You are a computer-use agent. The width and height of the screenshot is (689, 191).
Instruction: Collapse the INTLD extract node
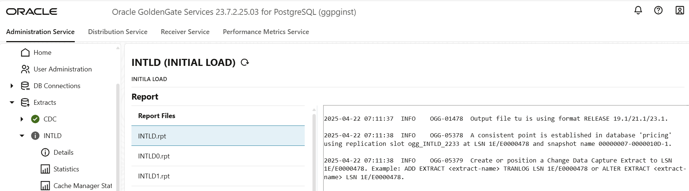tap(22, 136)
